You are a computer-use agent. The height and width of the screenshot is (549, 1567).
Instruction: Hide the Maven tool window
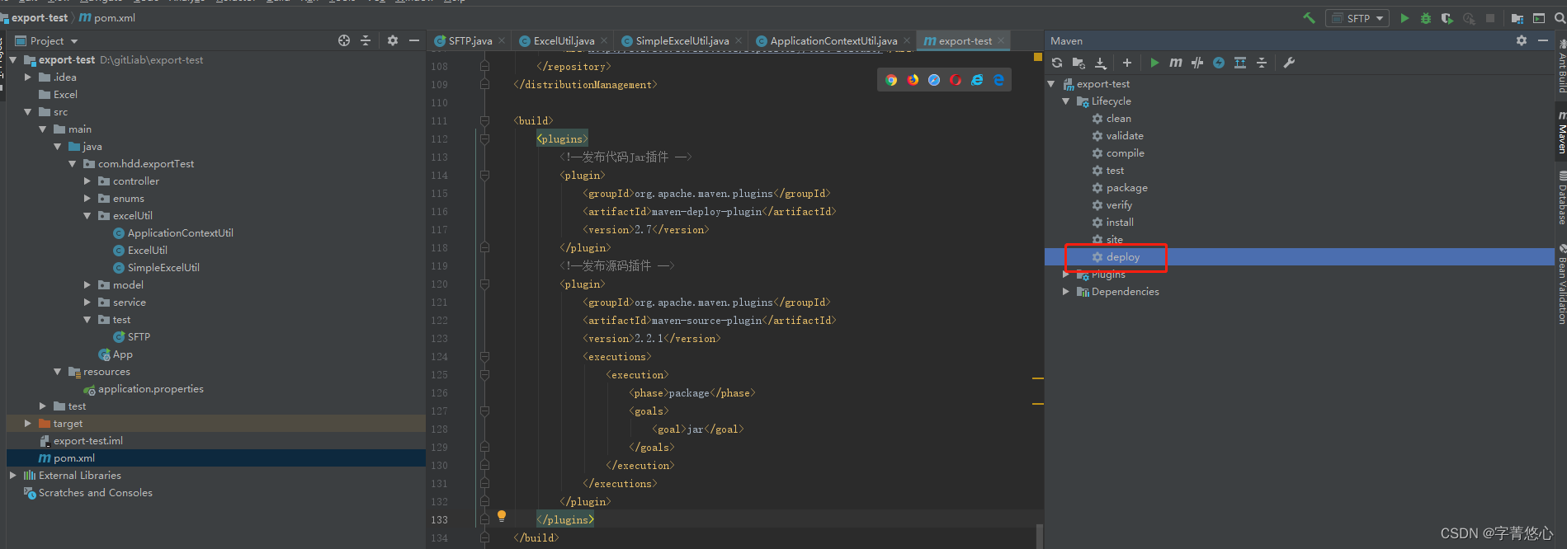point(1543,40)
